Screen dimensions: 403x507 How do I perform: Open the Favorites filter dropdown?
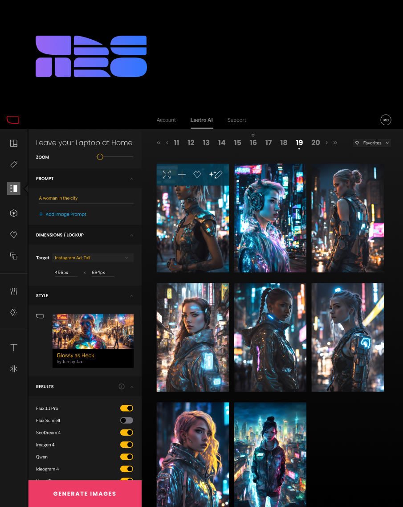tap(372, 143)
